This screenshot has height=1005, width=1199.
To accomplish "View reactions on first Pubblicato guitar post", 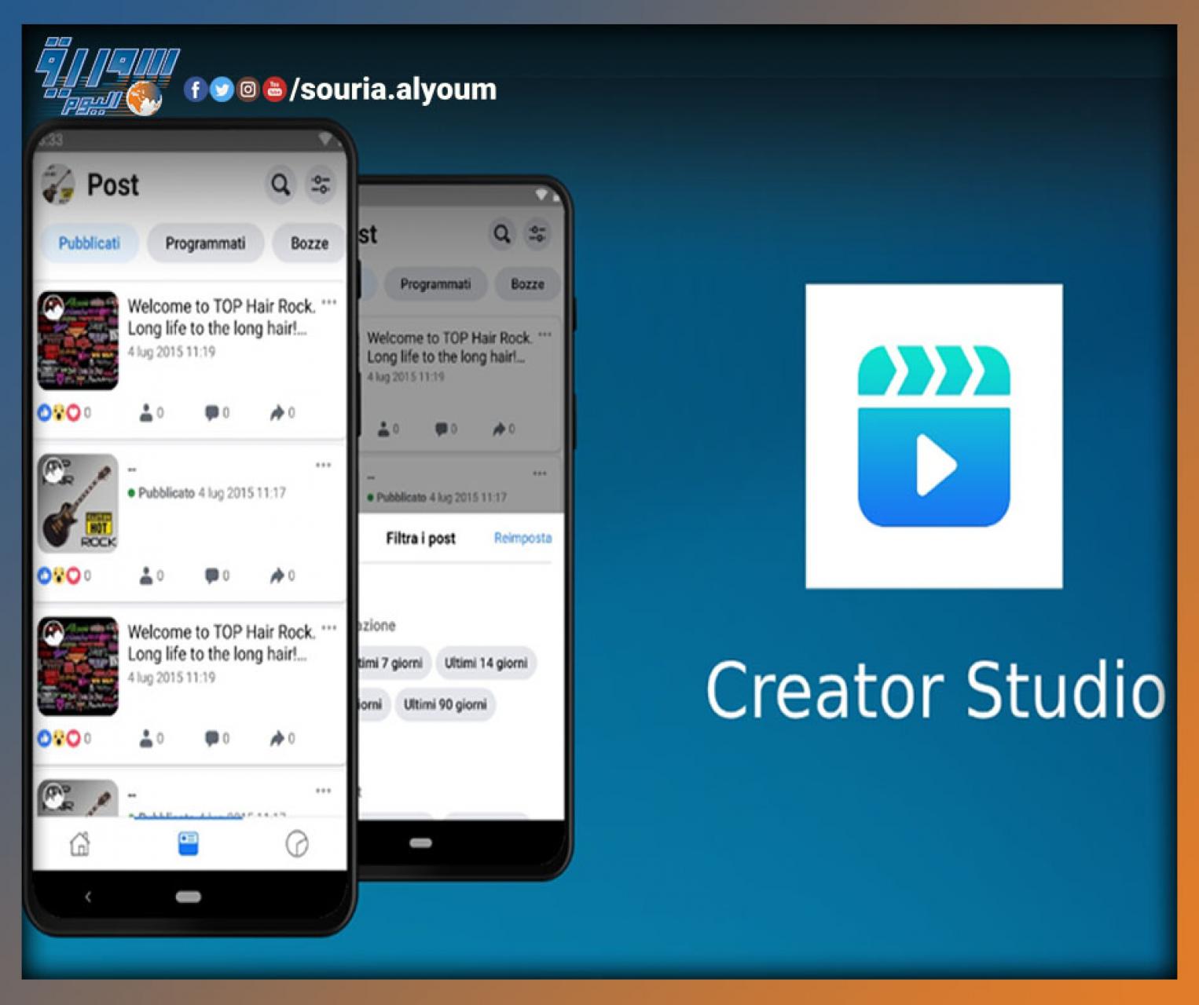I will (x=64, y=576).
